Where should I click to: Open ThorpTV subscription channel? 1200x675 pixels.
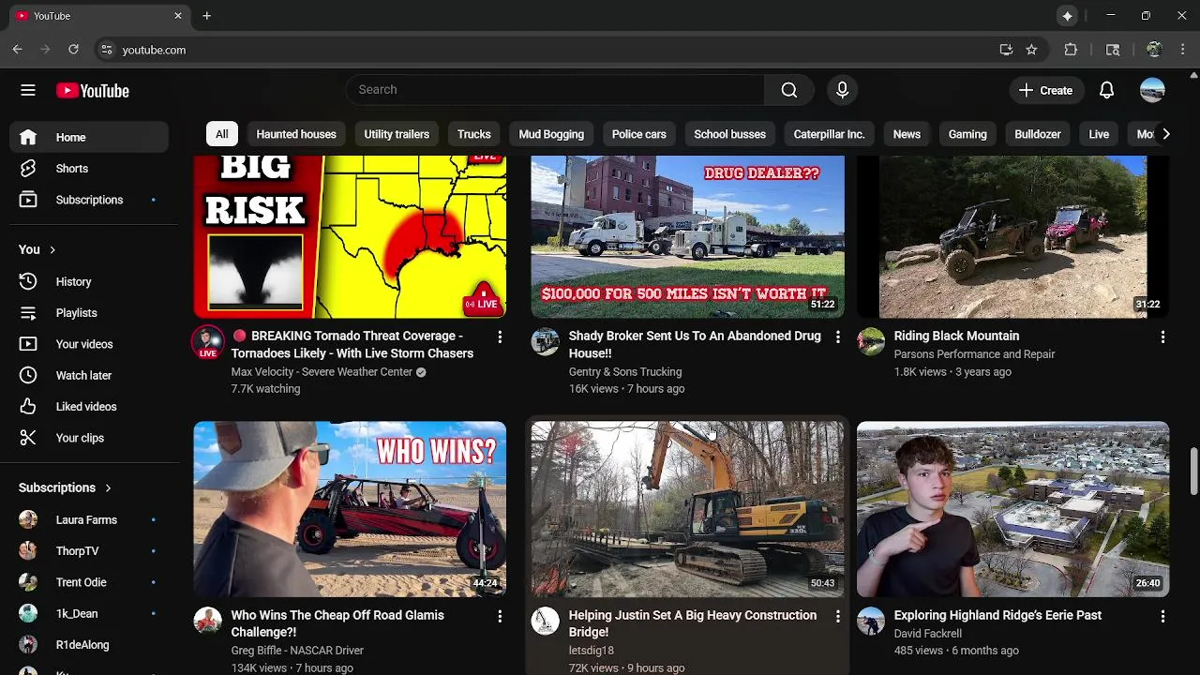point(89,551)
